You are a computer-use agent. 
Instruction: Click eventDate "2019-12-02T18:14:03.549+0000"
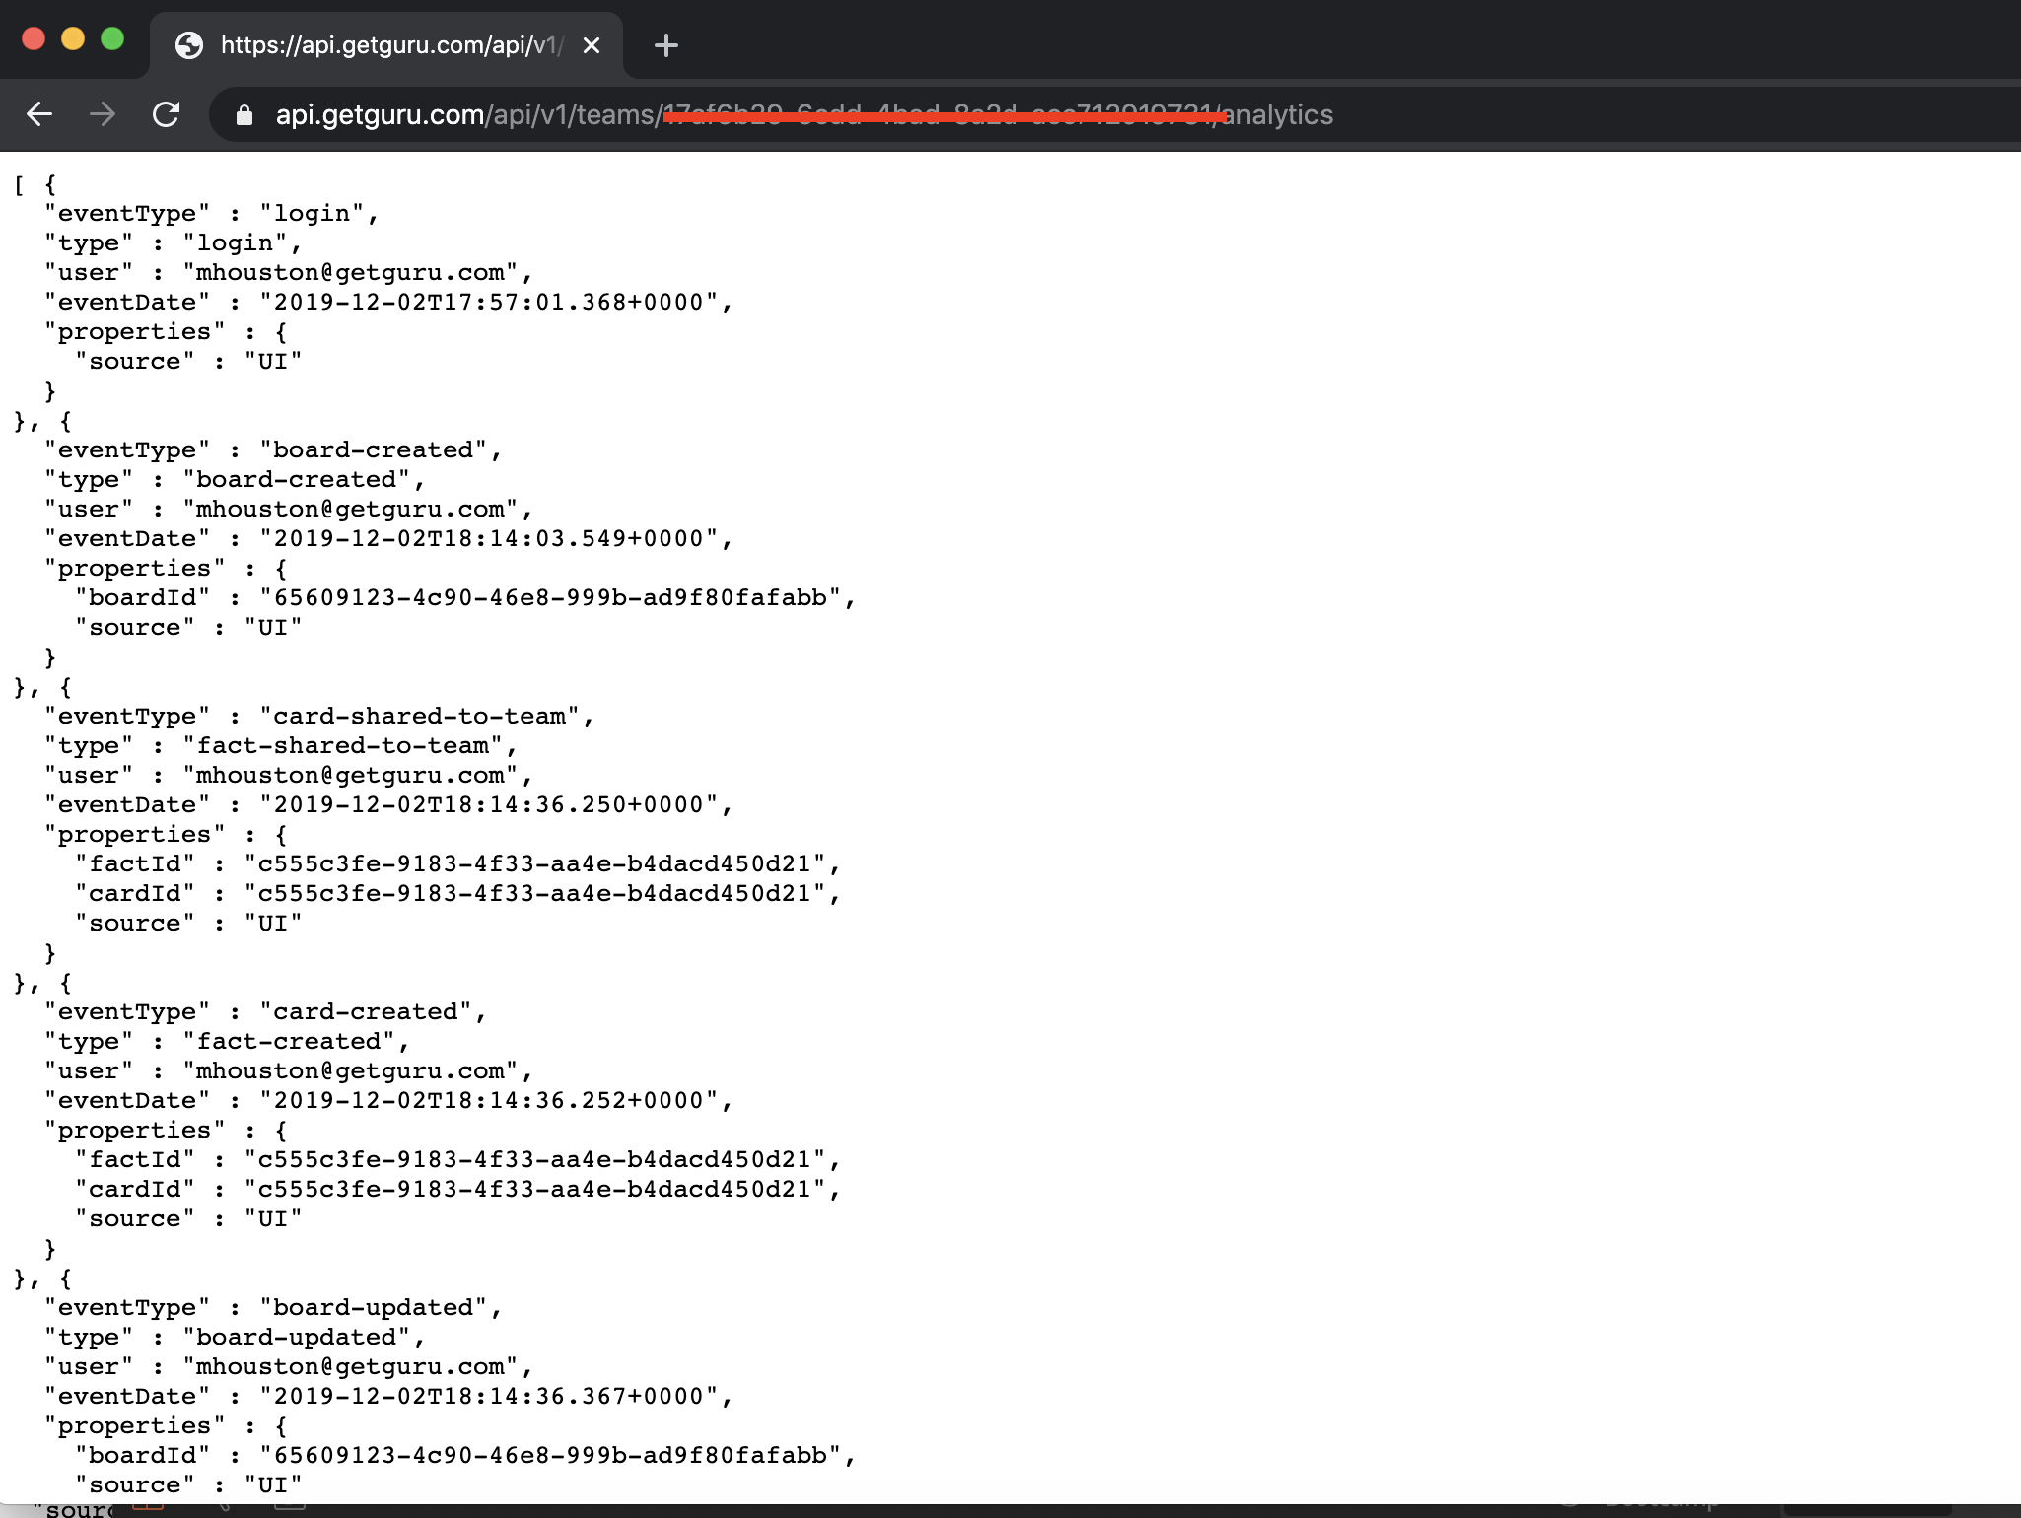pyautogui.click(x=489, y=539)
